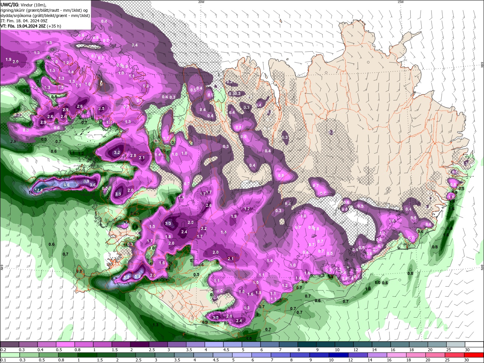The width and height of the screenshot is (484, 363).
Task: Click the 'slydda/snjókoma' legend description line
Action: click(x=45, y=16)
